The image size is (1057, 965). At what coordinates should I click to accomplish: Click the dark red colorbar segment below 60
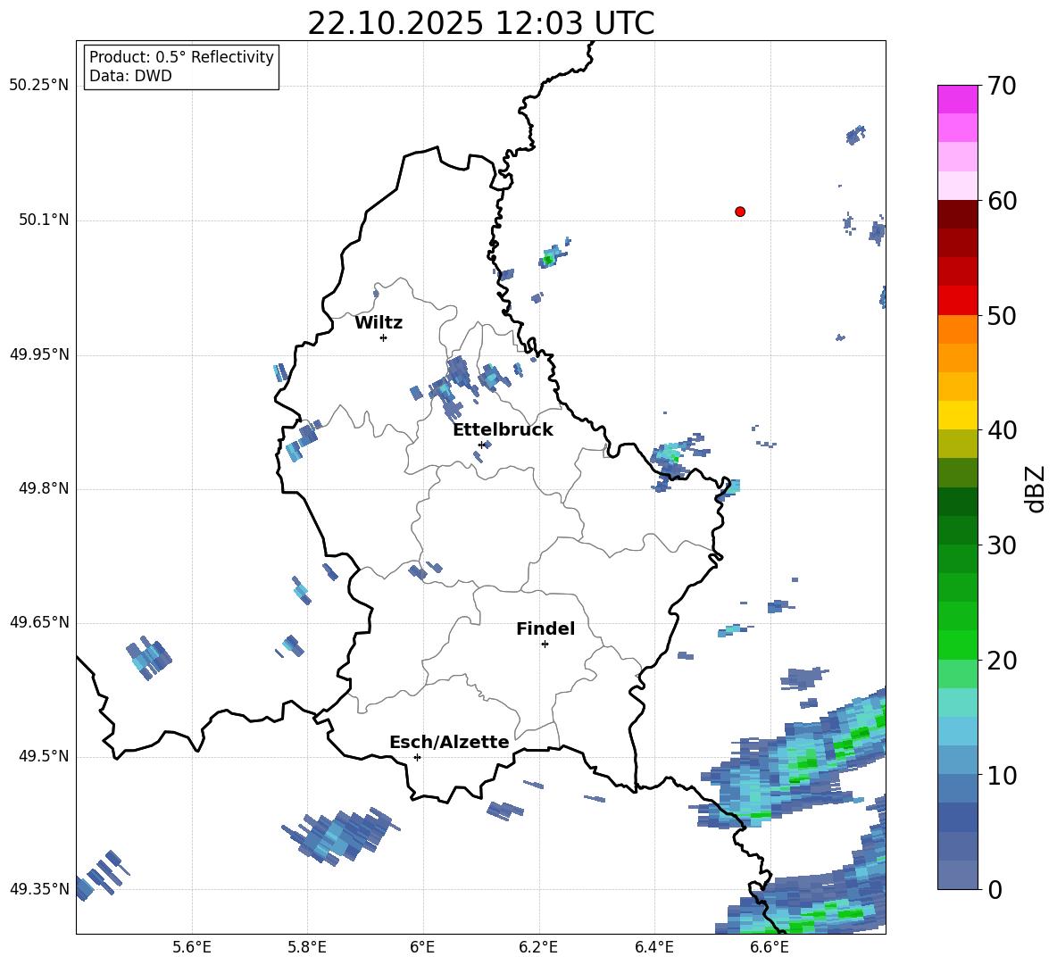point(957,213)
